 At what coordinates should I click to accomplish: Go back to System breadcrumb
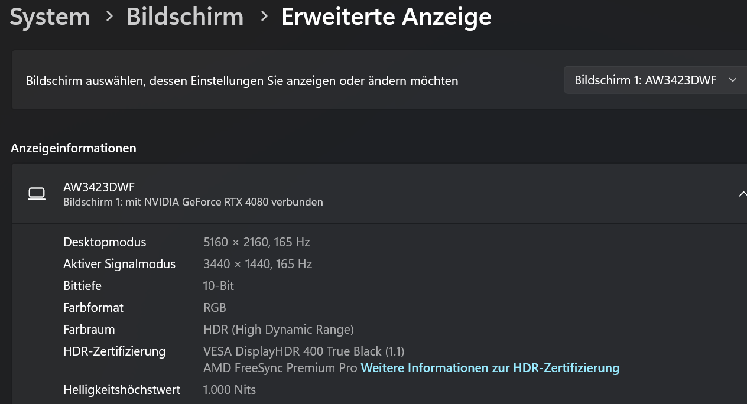pos(50,17)
